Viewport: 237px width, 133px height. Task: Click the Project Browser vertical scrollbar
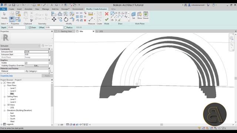tap(52, 95)
